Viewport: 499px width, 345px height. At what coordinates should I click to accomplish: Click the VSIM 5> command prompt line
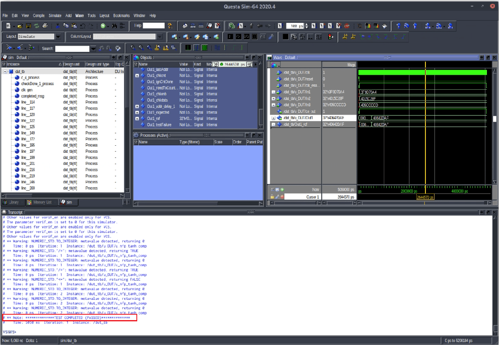(10, 332)
